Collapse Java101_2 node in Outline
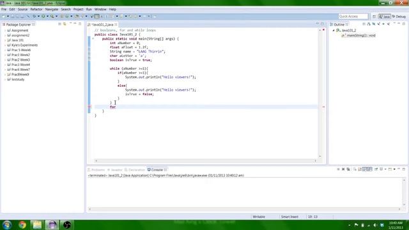409x230 pixels. (x=334, y=31)
